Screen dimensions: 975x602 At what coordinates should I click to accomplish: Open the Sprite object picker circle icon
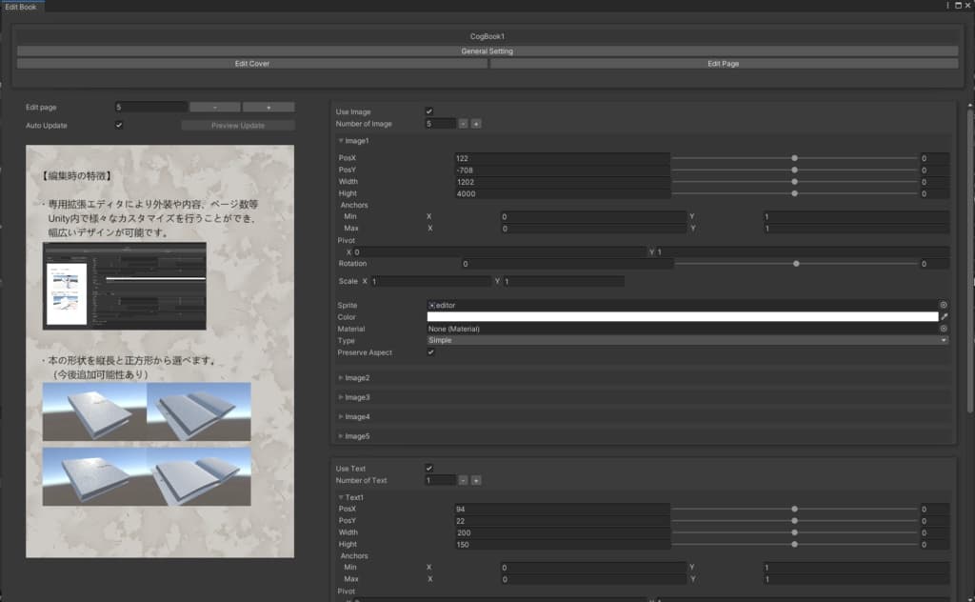coord(944,305)
